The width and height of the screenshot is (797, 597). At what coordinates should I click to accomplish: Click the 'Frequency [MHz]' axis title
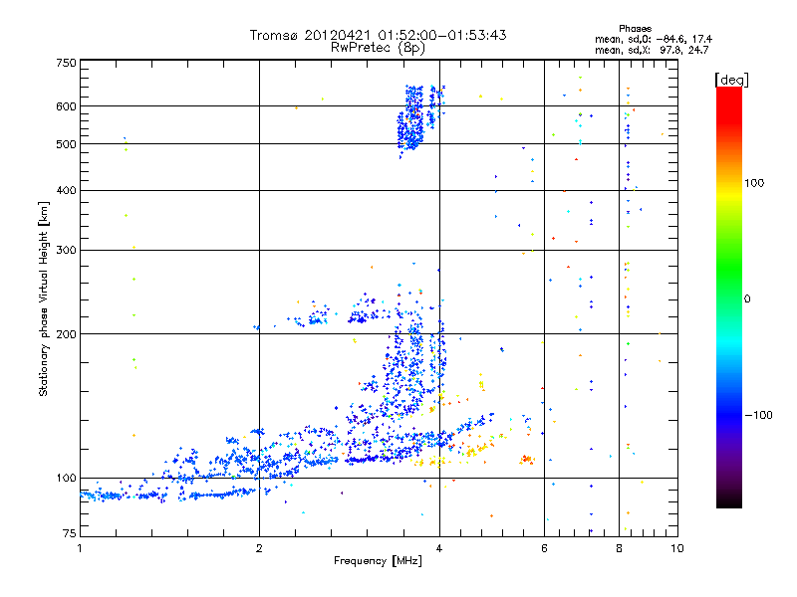[378, 561]
